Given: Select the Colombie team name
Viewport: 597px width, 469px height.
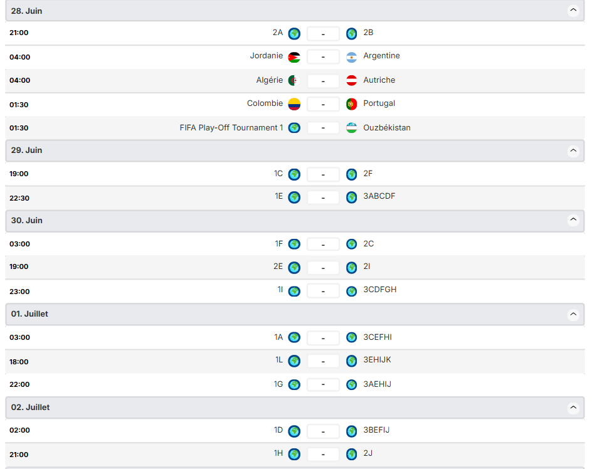Looking at the screenshot, I should coord(265,103).
